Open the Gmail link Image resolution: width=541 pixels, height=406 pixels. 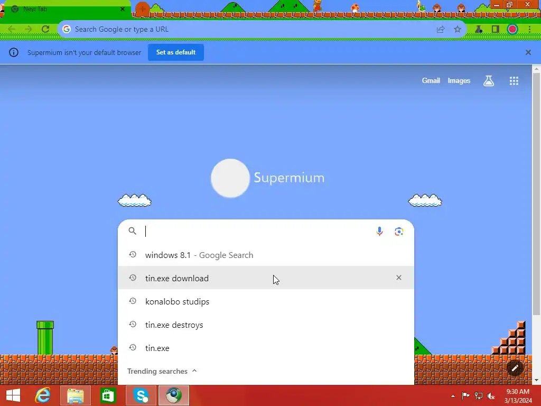[431, 80]
